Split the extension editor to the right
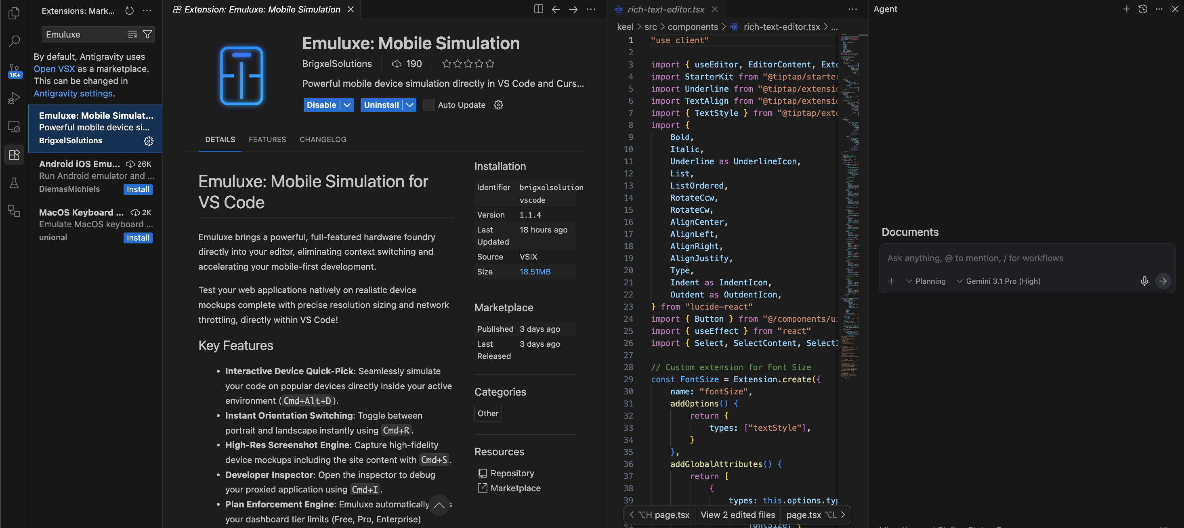This screenshot has height=528, width=1184. [x=538, y=9]
